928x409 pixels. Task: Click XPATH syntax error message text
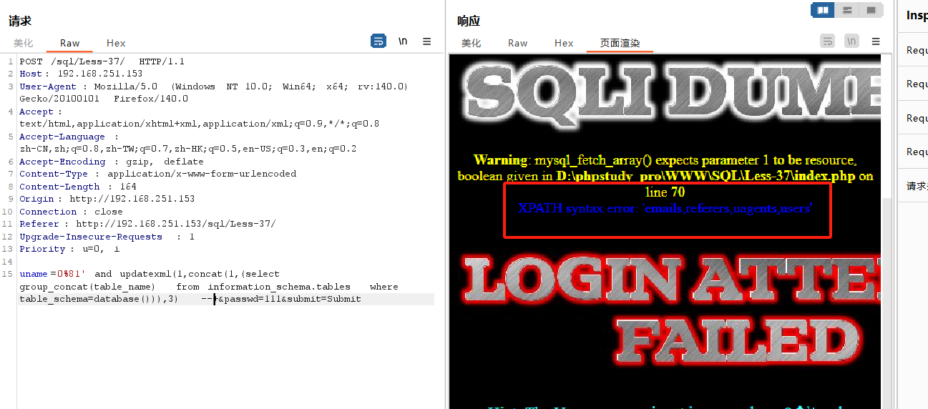point(665,209)
